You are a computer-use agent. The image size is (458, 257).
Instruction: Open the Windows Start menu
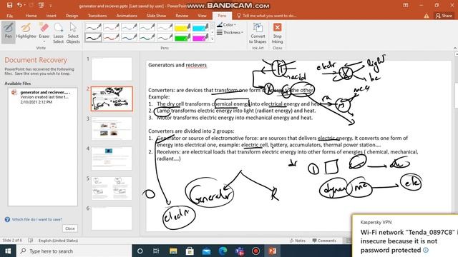click(x=8, y=251)
